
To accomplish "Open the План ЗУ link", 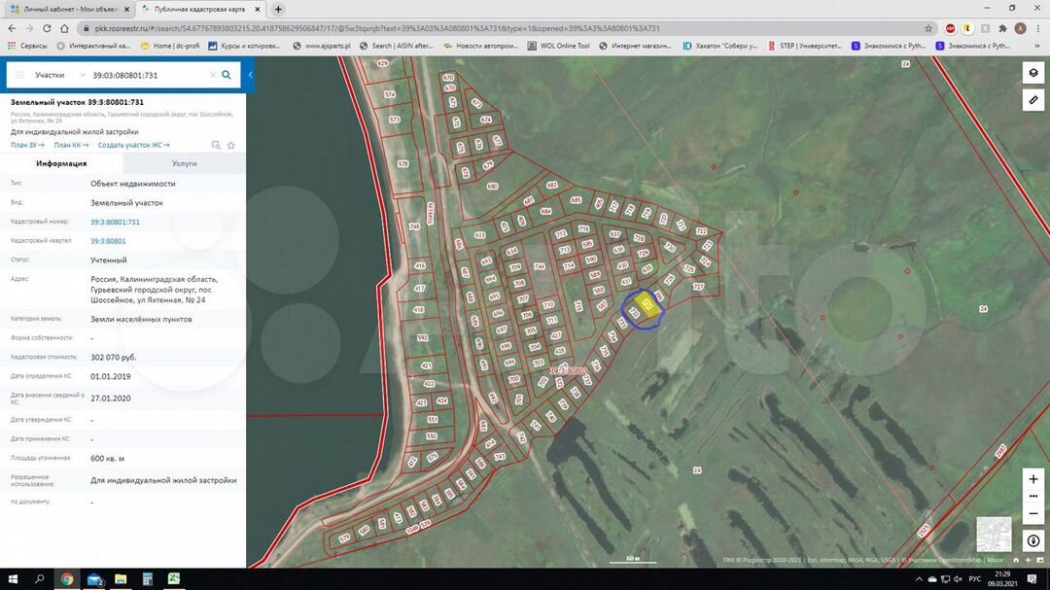I will (x=27, y=145).
